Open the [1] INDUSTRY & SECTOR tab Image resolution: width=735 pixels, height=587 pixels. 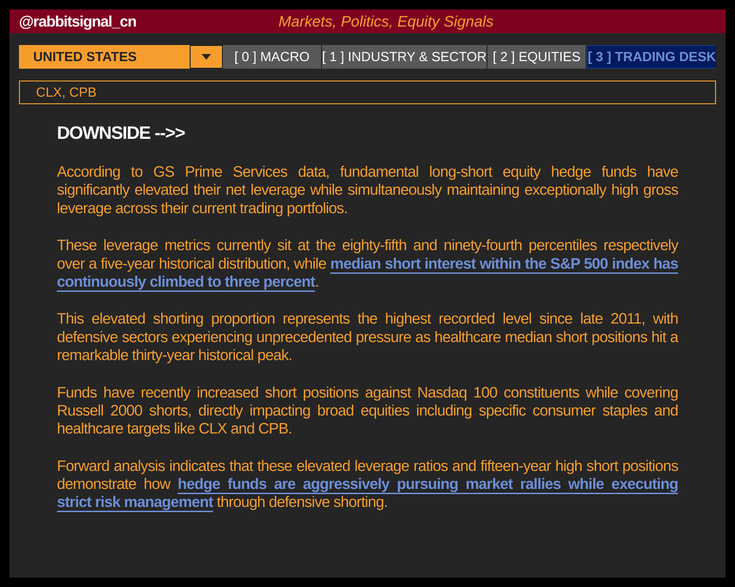click(x=404, y=57)
